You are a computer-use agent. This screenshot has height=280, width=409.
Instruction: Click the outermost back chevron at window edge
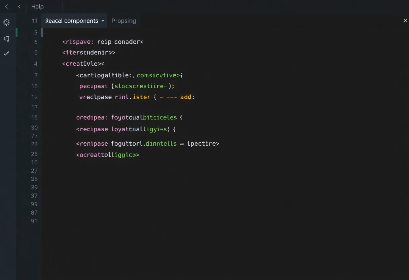tap(6, 6)
